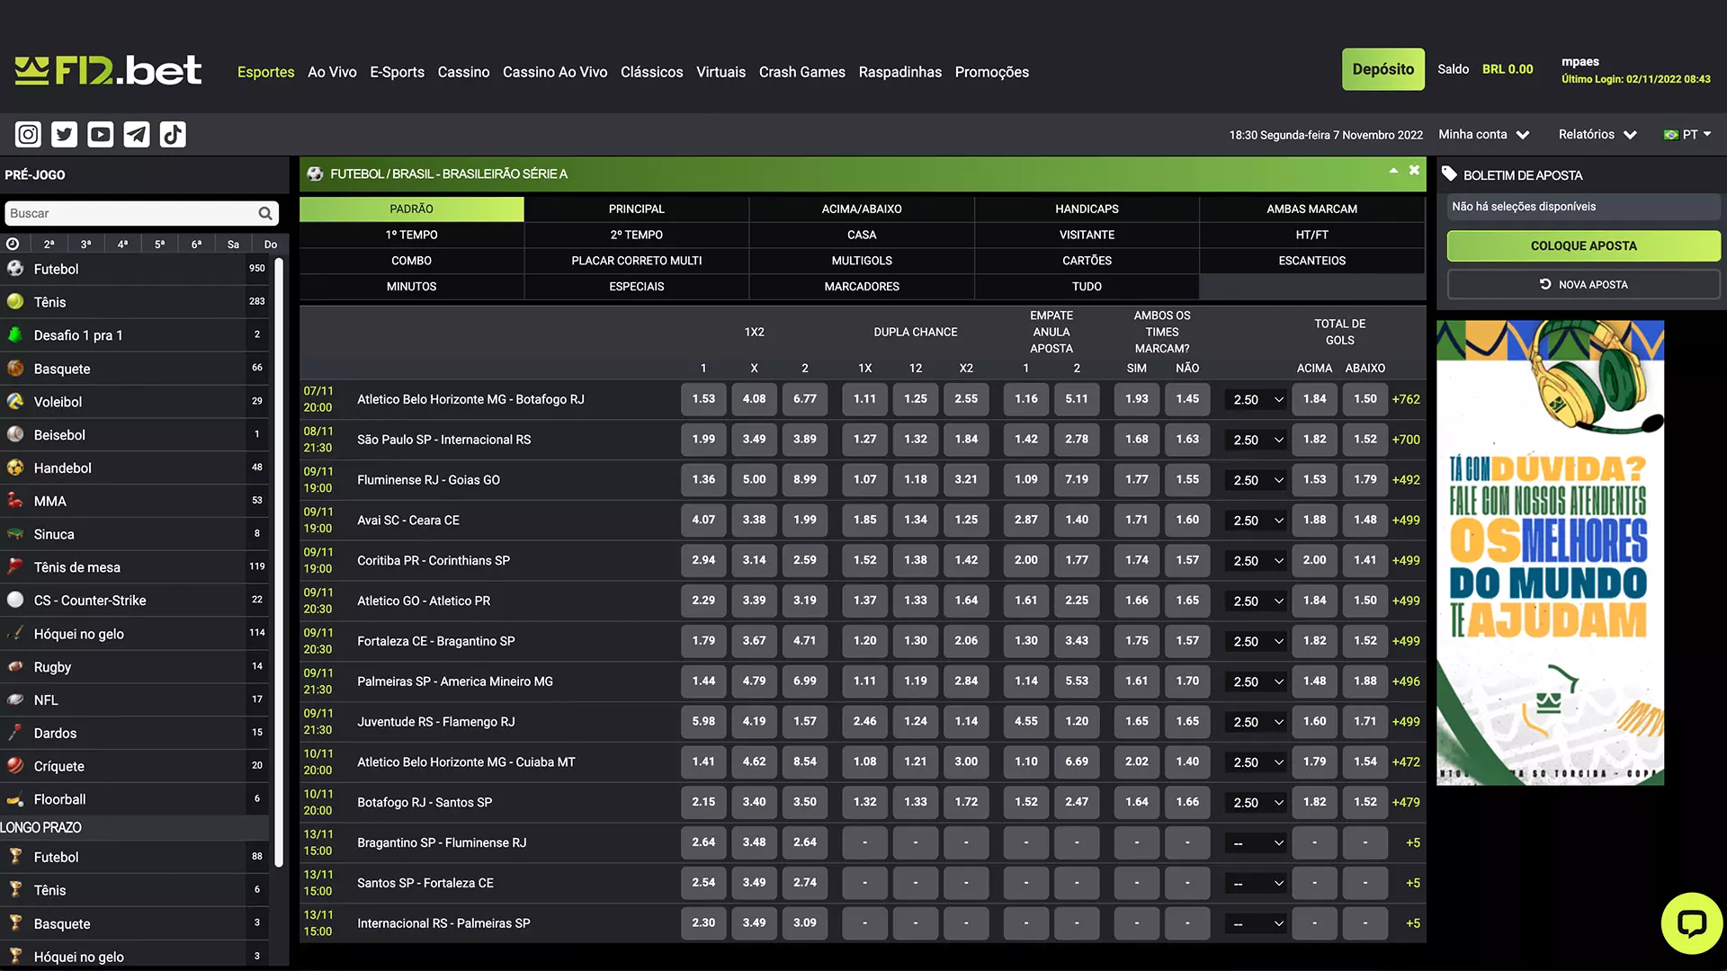Viewport: 1727px width, 971px height.
Task: Select the MMA sport
Action: (x=135, y=501)
